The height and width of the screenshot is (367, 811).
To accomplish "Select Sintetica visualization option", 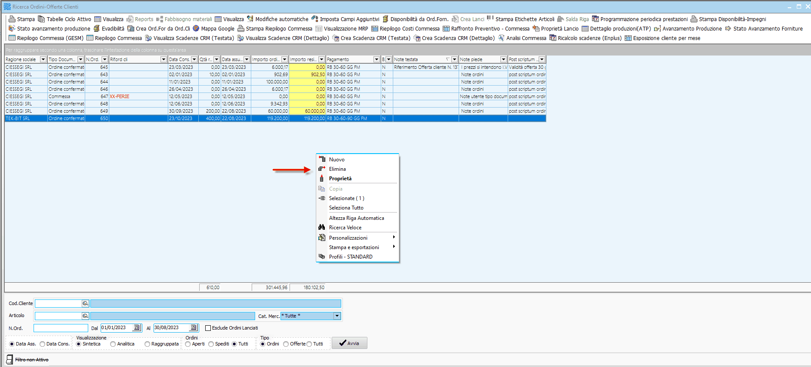I will 78,344.
